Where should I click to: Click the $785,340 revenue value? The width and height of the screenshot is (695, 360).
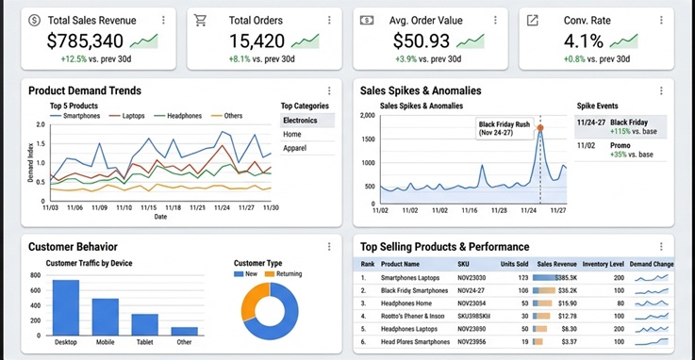[85, 41]
